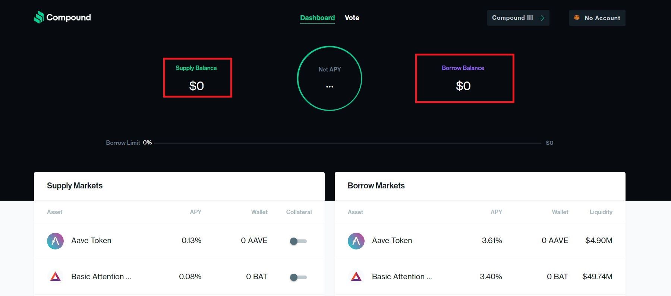Click 0 BAT wallet in Borrow Markets
Viewport: 671px width, 296px height.
(558, 277)
